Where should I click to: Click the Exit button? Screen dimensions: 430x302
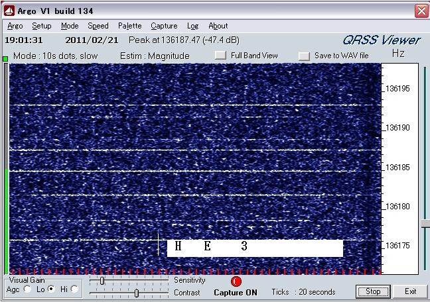pos(411,291)
